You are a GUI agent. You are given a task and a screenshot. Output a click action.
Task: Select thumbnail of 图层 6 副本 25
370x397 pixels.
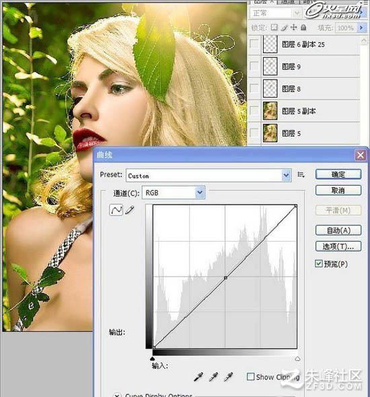(x=270, y=44)
